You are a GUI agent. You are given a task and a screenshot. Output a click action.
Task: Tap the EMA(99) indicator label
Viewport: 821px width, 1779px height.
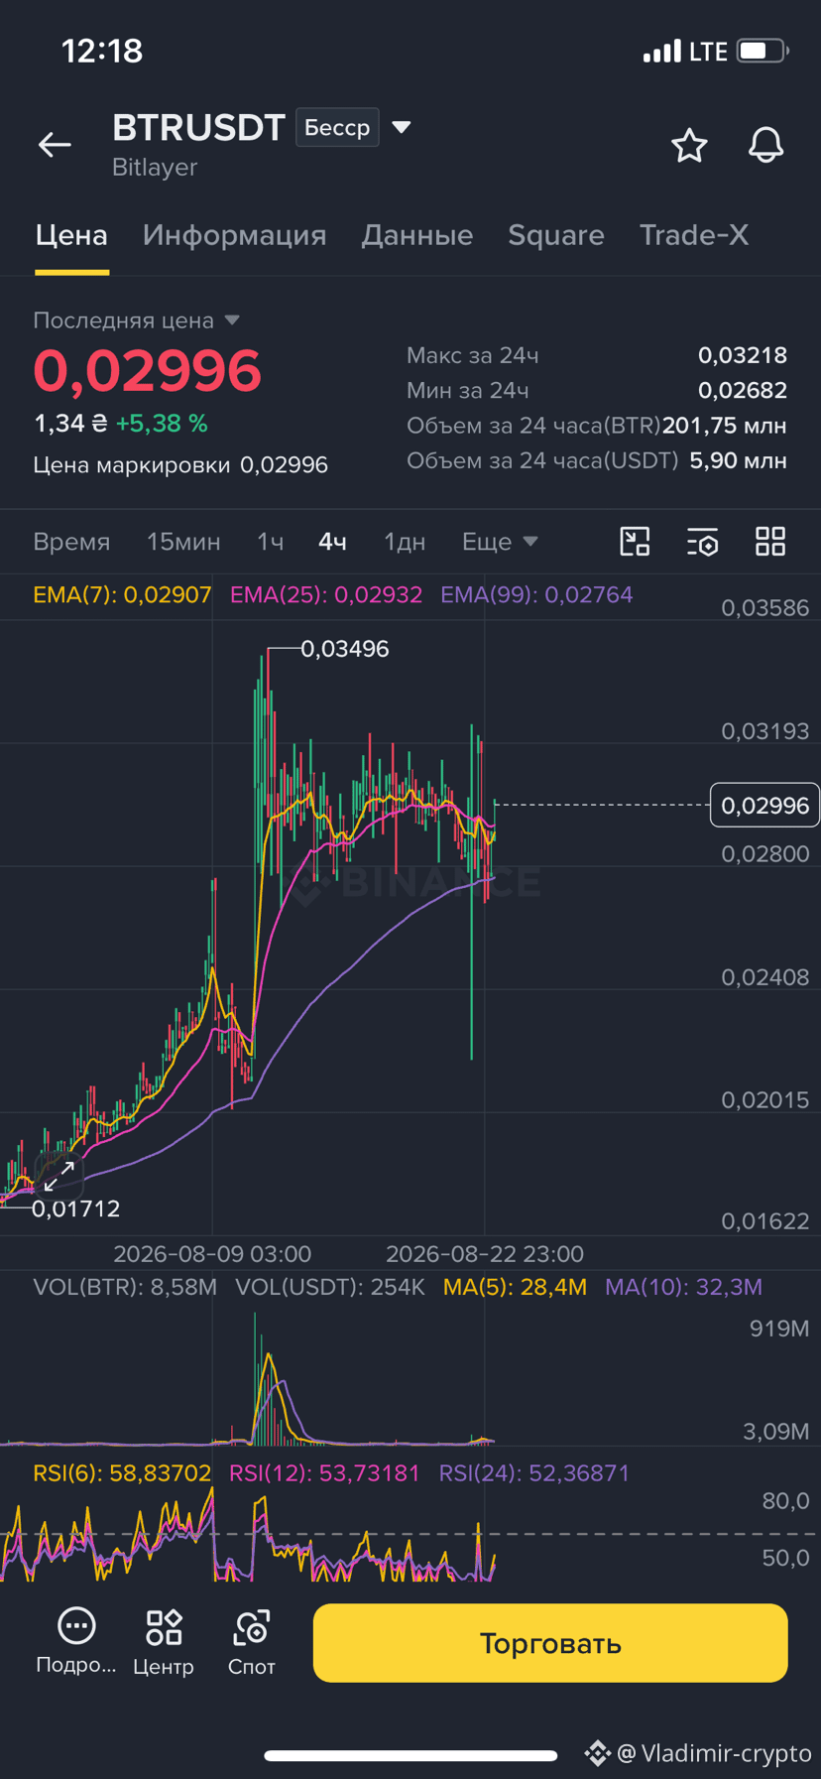coord(536,595)
